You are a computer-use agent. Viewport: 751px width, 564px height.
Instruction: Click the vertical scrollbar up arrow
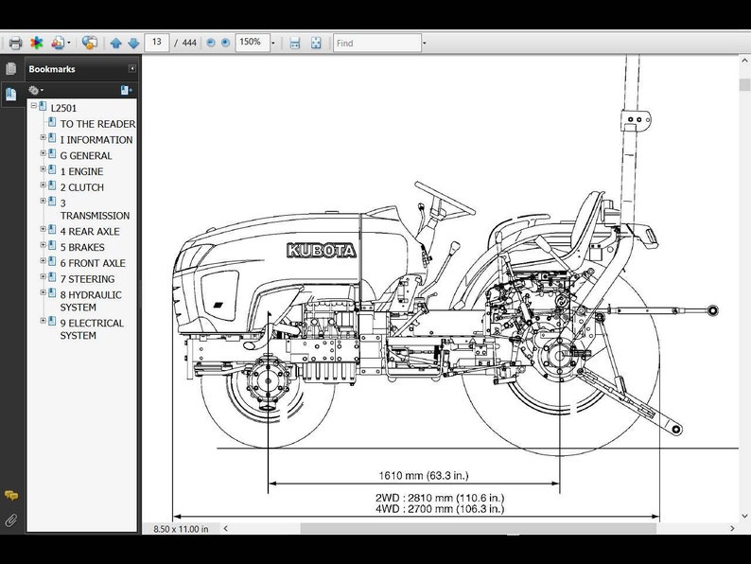coord(744,62)
